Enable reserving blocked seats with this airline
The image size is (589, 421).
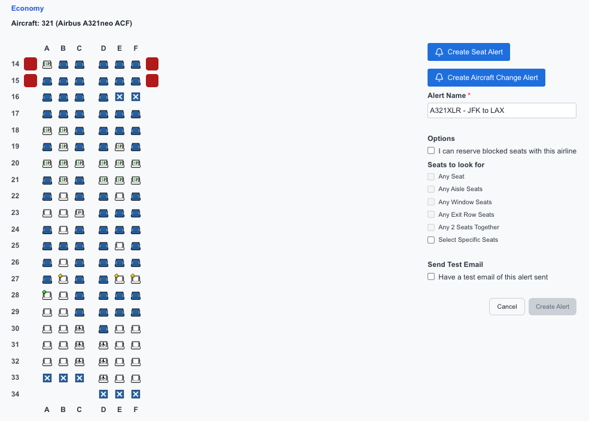point(431,150)
